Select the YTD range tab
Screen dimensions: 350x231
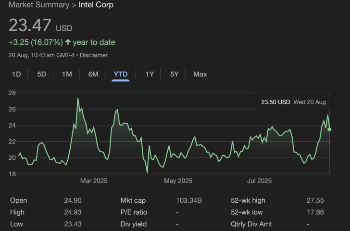(121, 74)
